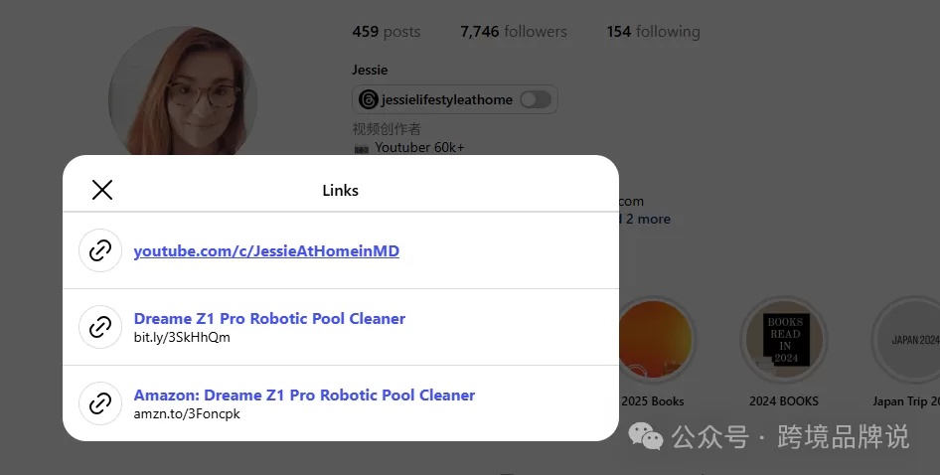
Task: Open the 2024 BOOKS story highlight
Action: pos(784,341)
